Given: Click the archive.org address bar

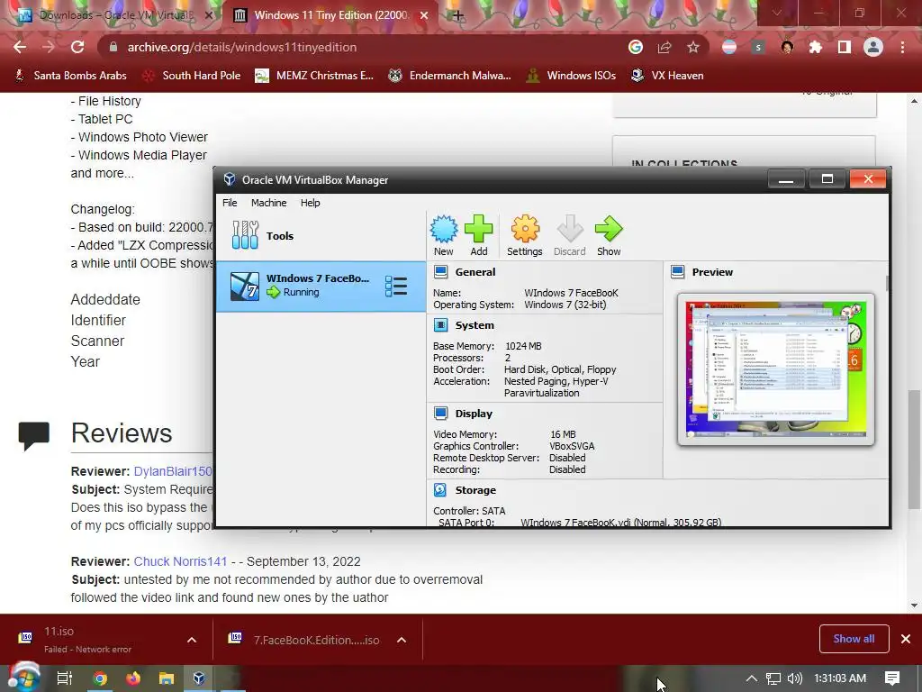Looking at the screenshot, I should coord(365,47).
